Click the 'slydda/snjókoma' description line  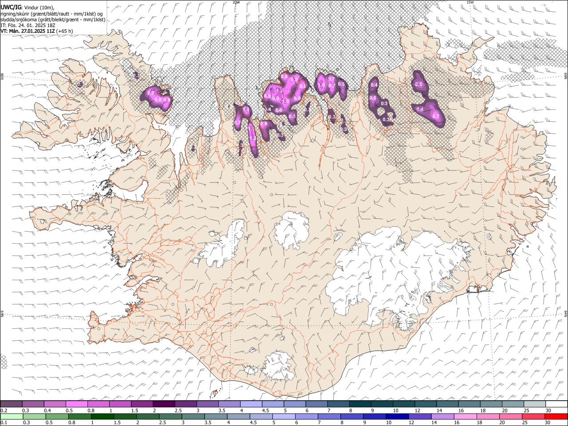coord(53,19)
